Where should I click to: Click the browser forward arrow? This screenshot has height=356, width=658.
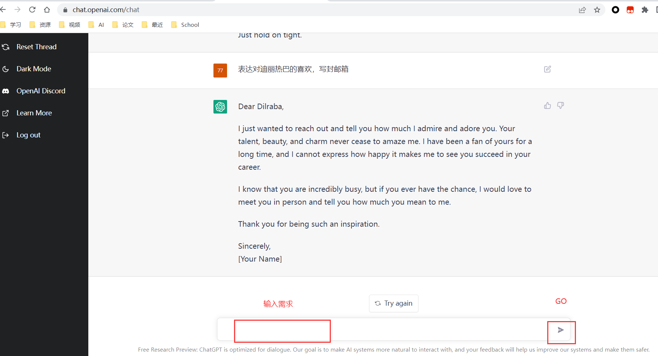[x=17, y=10]
